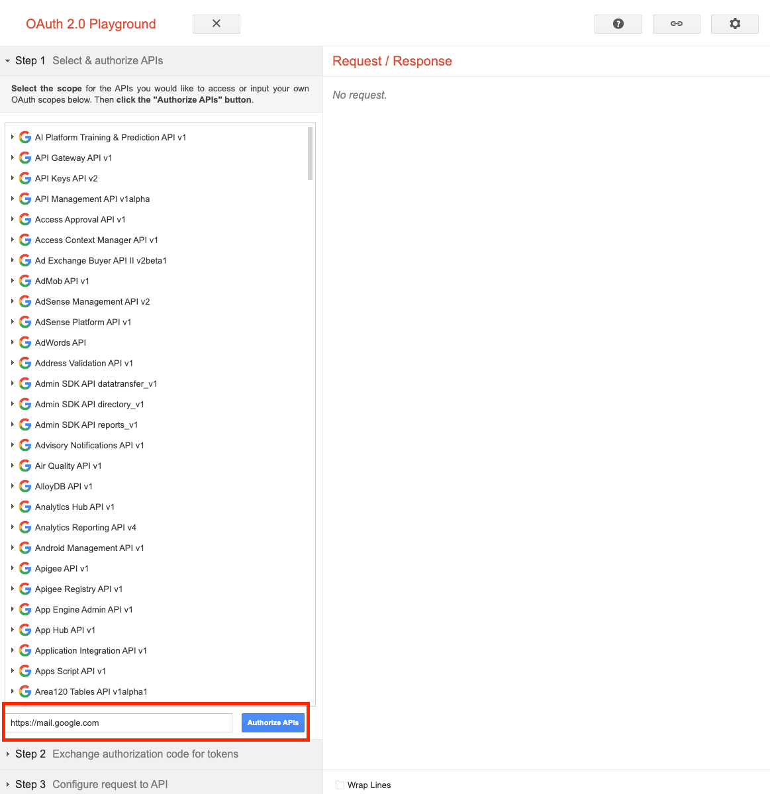Select Area120 Tables API v1alpha1
770x794 pixels.
[x=91, y=692]
